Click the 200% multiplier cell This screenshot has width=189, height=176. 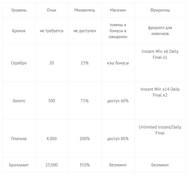(x=84, y=139)
